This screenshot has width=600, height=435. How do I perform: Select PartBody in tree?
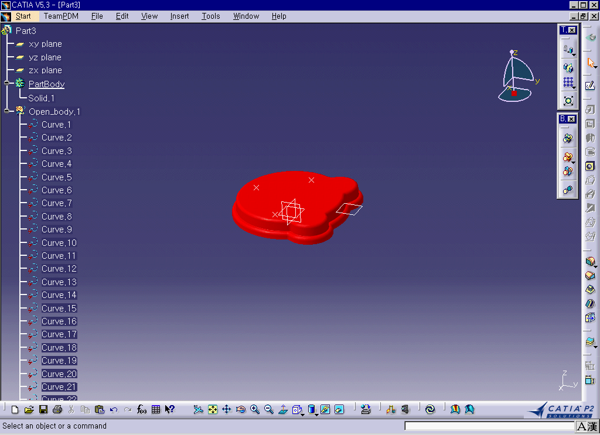(x=47, y=84)
